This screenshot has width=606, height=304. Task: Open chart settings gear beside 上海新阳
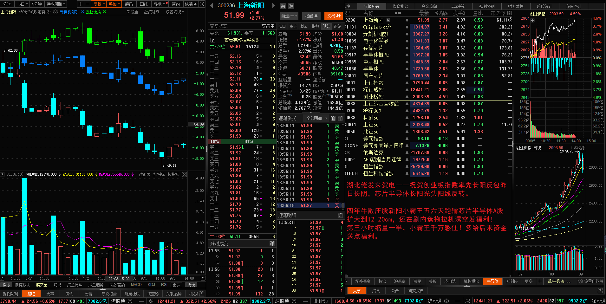tap(55, 12)
